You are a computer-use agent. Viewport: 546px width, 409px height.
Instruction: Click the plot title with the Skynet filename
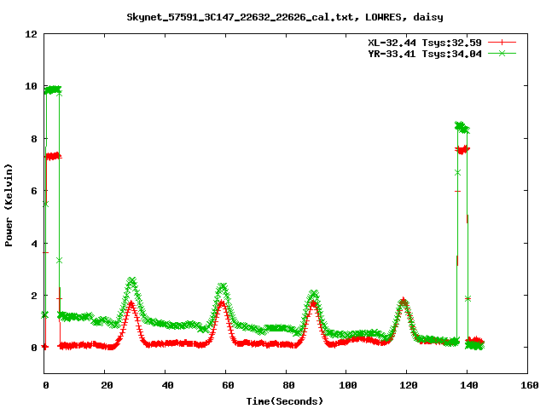(284, 16)
